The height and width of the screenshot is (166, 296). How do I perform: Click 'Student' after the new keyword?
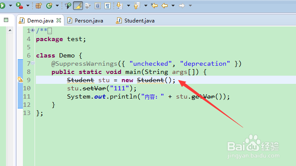(151, 80)
